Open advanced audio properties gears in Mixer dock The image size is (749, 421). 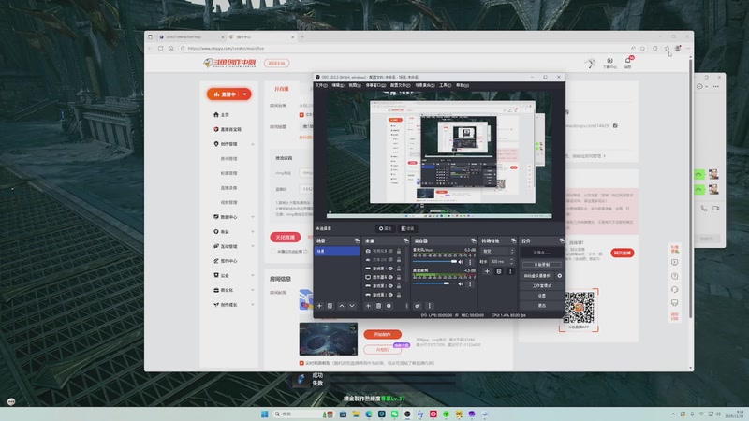point(418,306)
